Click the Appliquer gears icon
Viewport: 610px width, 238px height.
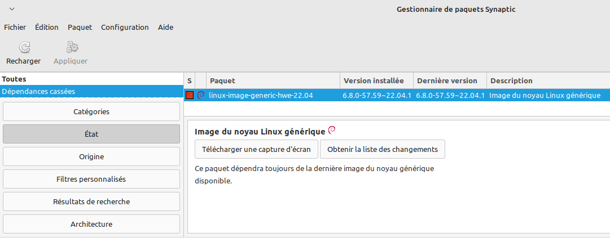click(x=72, y=48)
